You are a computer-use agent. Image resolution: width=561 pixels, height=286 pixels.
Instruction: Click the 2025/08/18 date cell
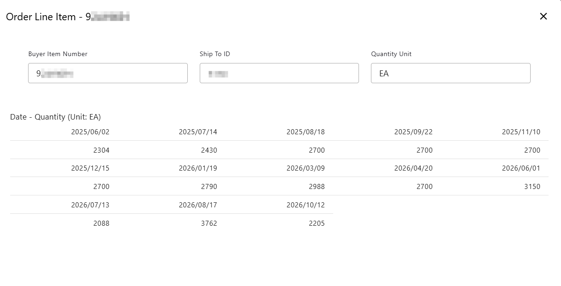pos(306,132)
